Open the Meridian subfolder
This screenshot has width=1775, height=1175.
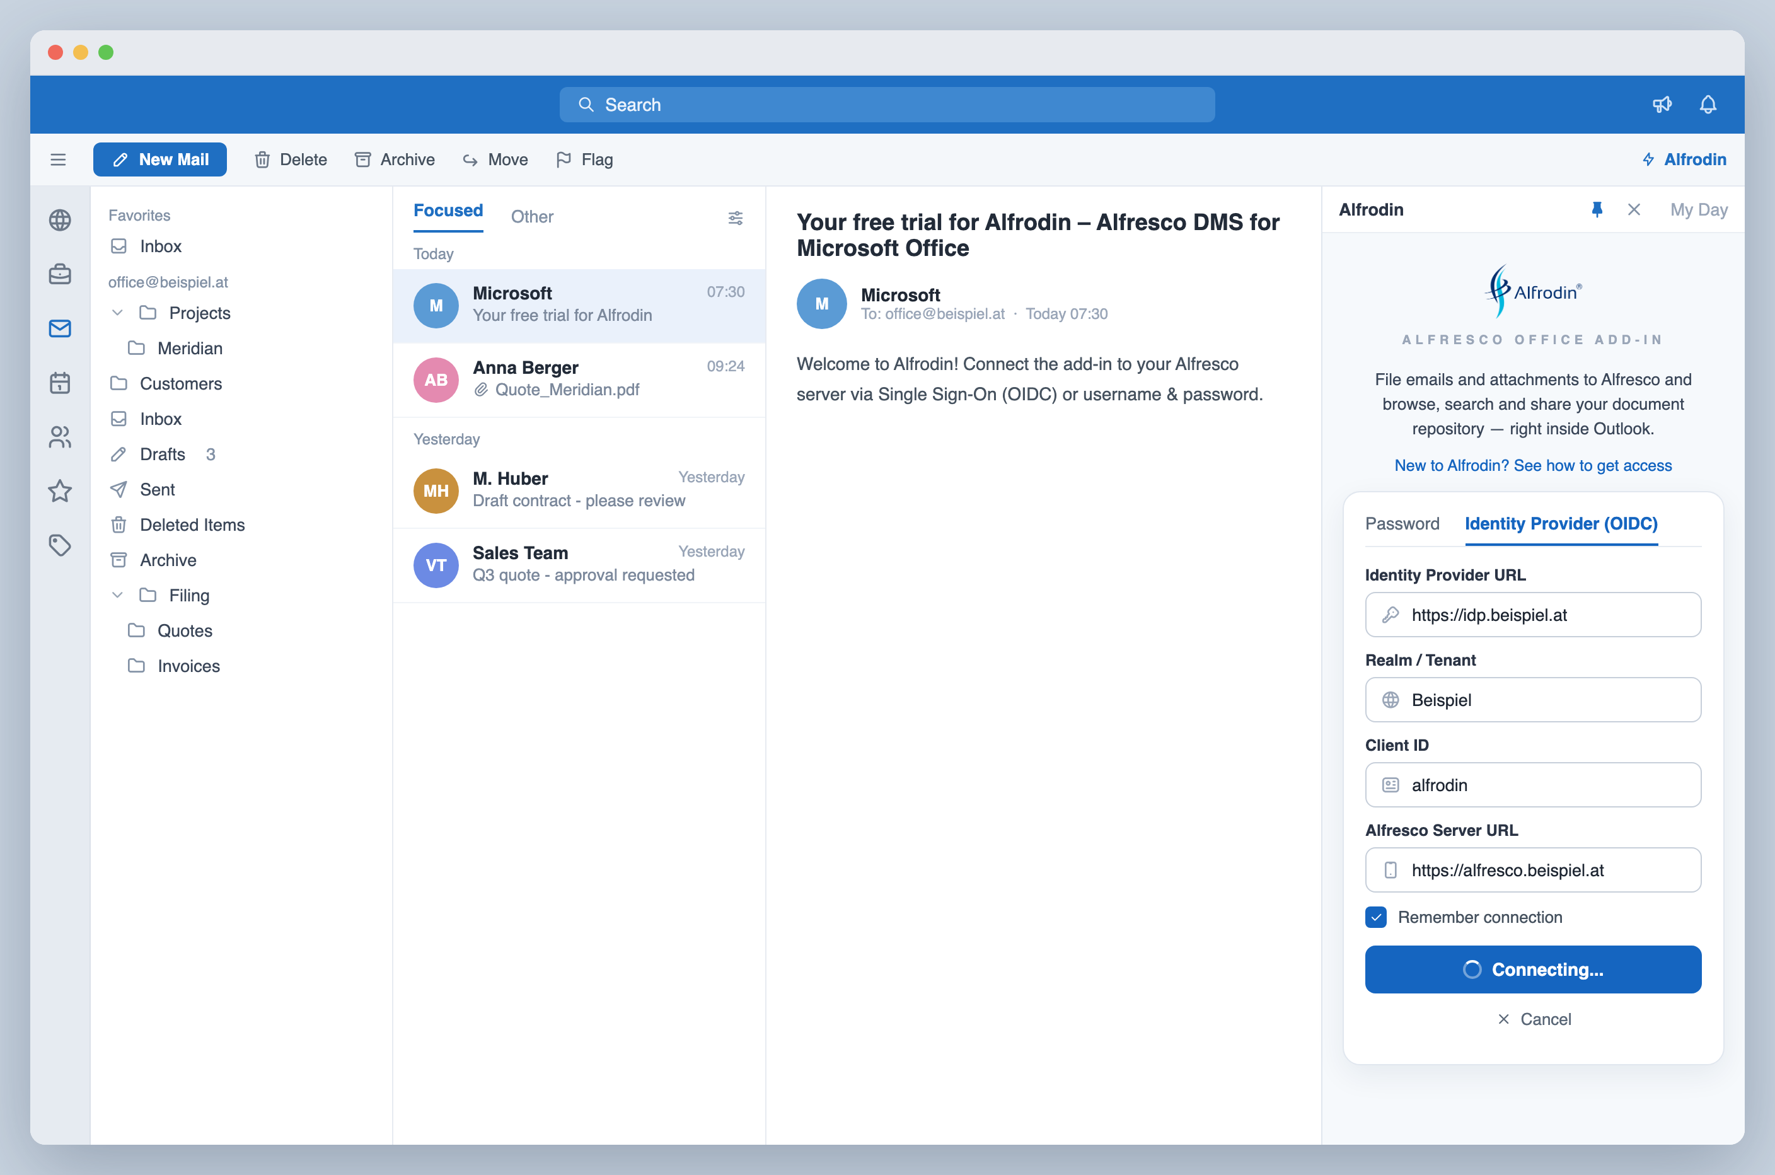pos(241,349)
